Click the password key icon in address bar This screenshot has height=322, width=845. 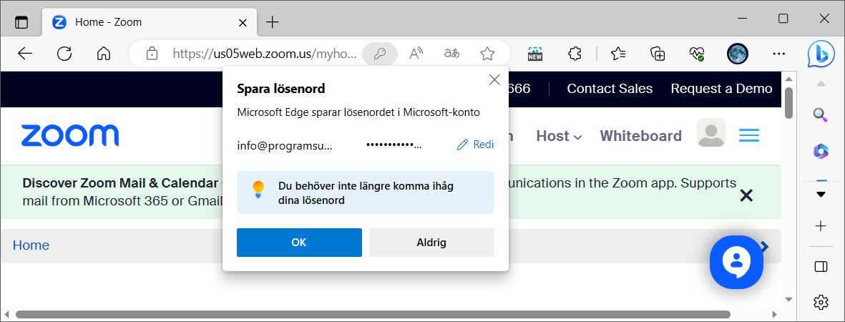pos(380,54)
